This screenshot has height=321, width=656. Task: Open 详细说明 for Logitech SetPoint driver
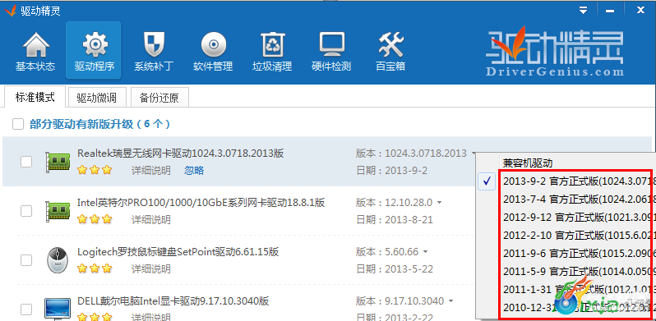pyautogui.click(x=151, y=268)
